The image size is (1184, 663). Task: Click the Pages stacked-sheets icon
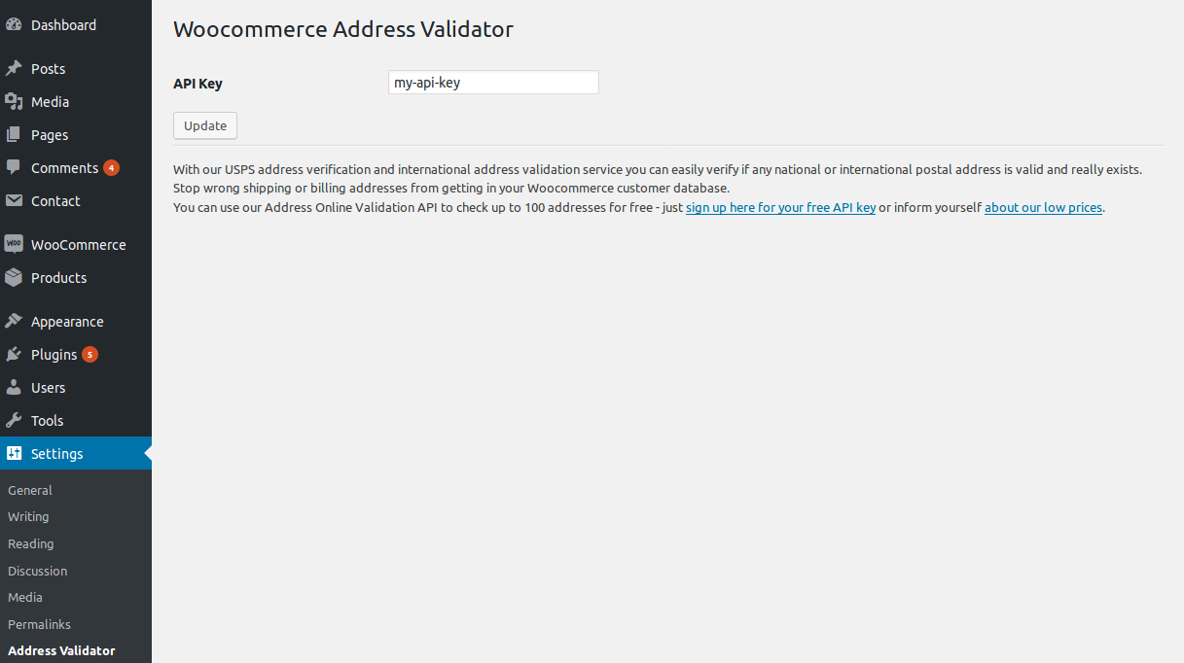pos(14,135)
